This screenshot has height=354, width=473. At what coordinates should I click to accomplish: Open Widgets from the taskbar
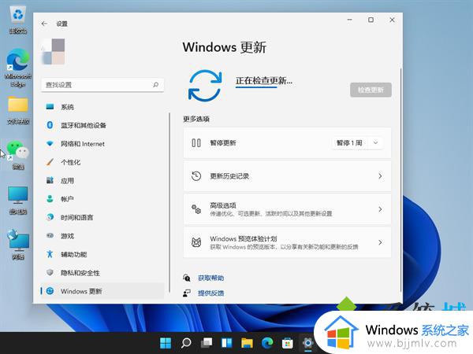coord(226,342)
